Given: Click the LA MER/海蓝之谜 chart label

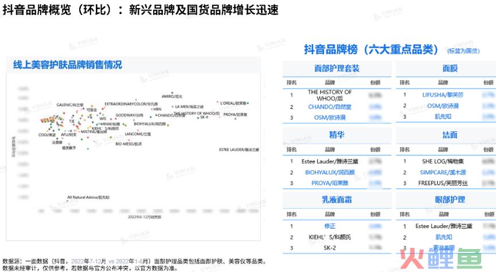Looking at the screenshot, I should [x=189, y=107].
